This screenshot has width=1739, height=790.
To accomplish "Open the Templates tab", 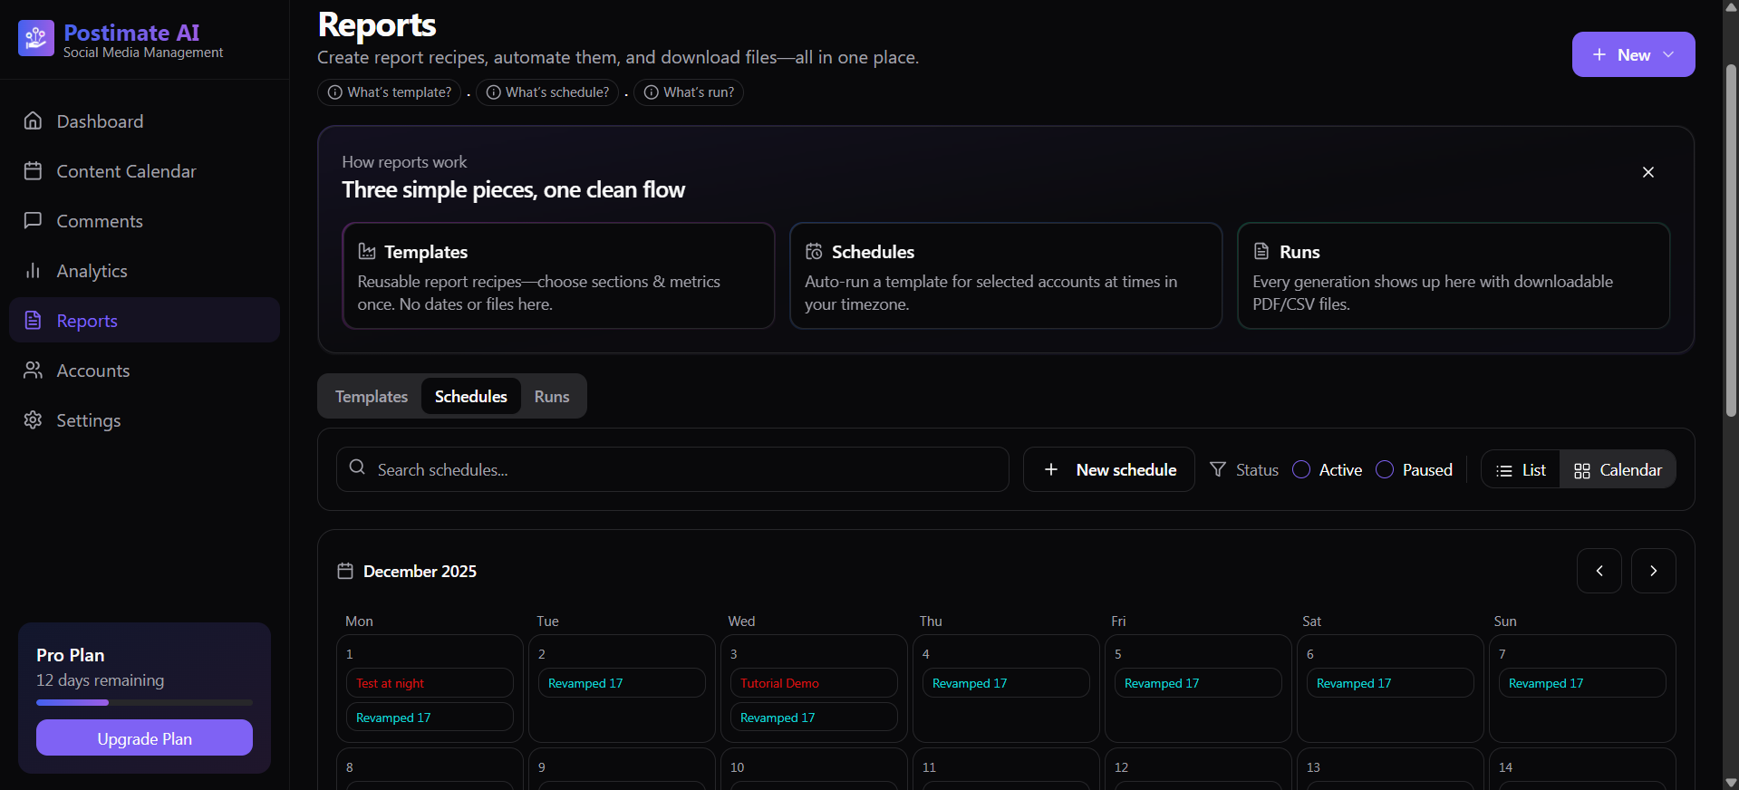I will [x=372, y=396].
